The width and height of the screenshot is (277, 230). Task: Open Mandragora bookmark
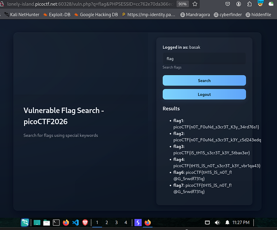pyautogui.click(x=195, y=15)
